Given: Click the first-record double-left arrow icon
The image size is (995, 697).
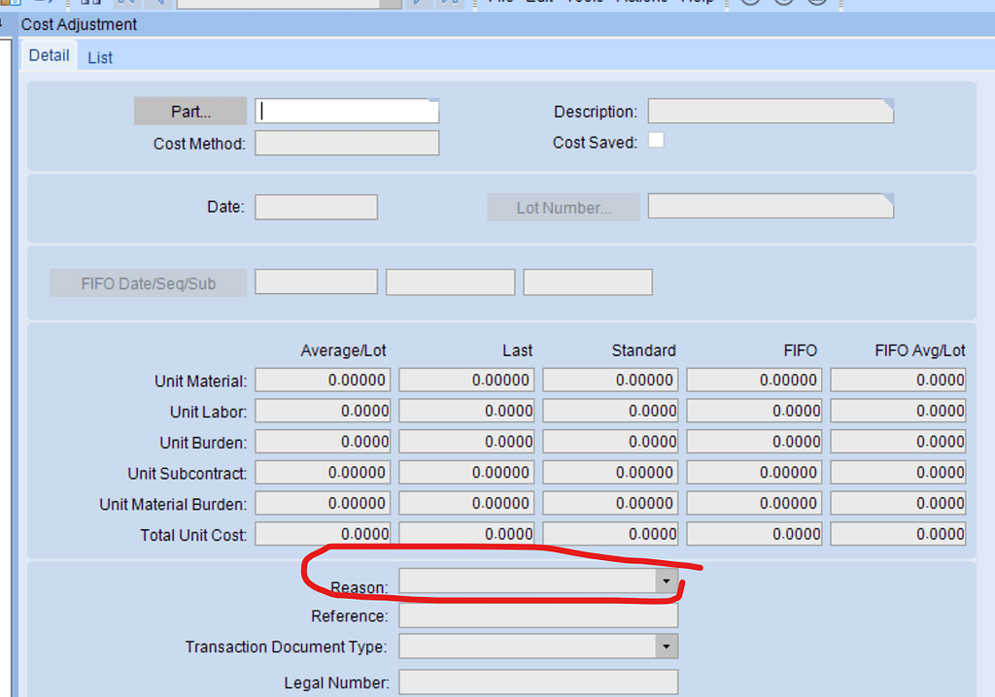Looking at the screenshot, I should coord(124,4).
